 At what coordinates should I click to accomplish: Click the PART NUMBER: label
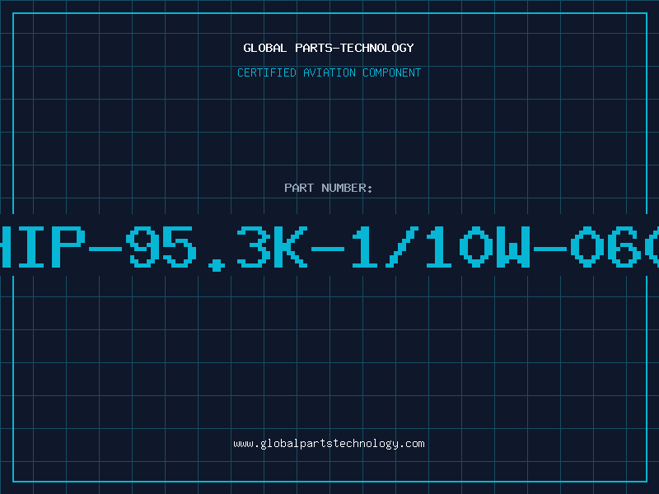click(329, 188)
